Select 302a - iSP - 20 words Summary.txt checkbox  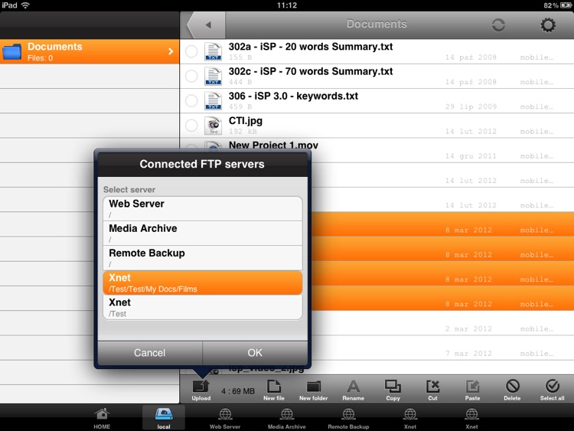[x=191, y=51]
